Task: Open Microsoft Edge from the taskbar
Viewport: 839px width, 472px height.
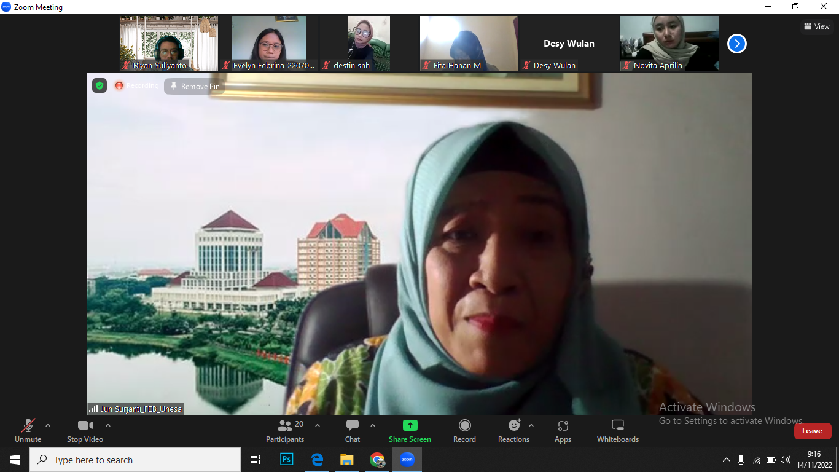Action: pyautogui.click(x=317, y=460)
